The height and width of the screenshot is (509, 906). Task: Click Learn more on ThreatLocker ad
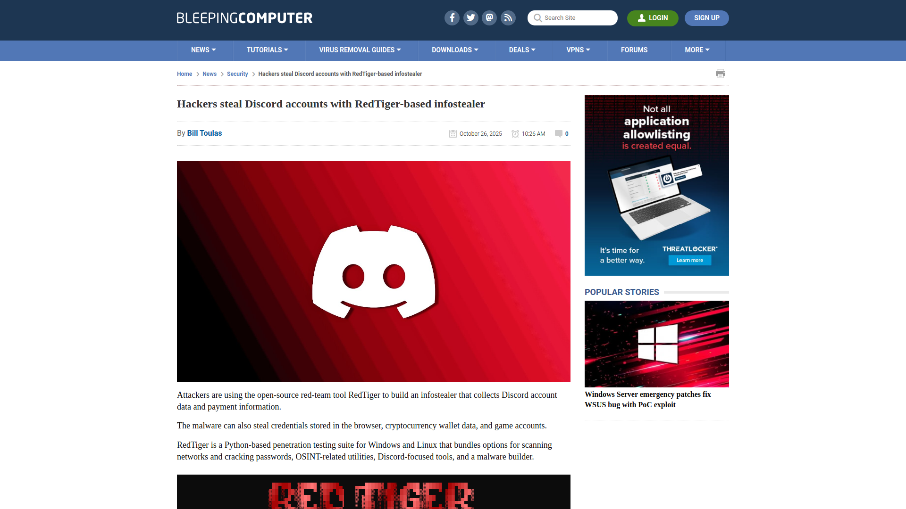[689, 260]
